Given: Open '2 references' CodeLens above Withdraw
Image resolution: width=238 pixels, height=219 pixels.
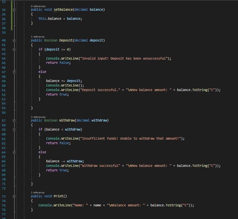Looking at the screenshot, I should coord(38,117).
